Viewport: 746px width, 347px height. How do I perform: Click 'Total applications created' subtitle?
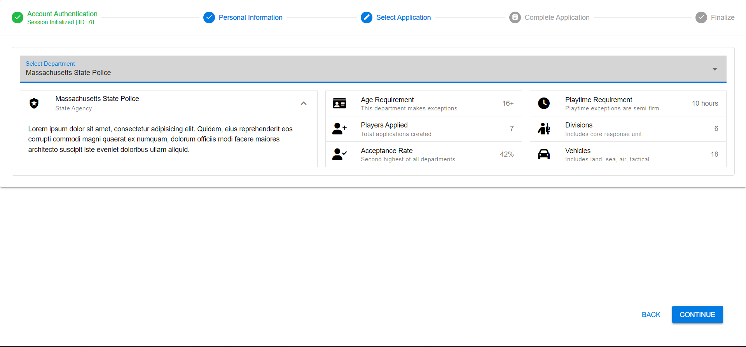click(x=396, y=134)
